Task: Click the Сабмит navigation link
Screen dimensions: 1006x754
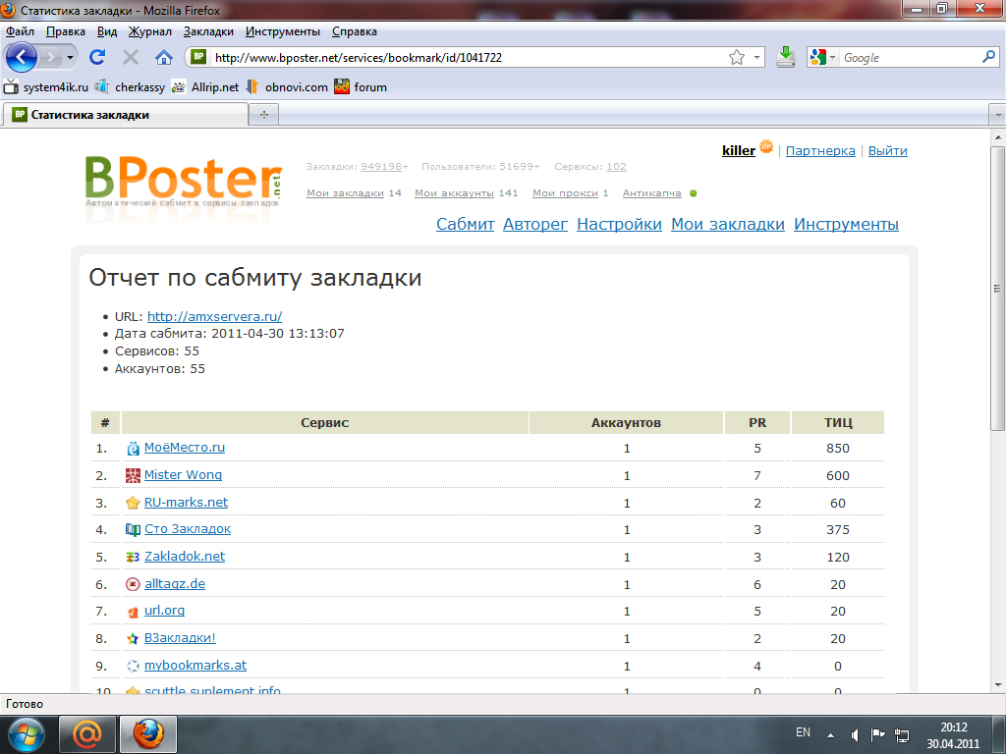Action: [465, 225]
